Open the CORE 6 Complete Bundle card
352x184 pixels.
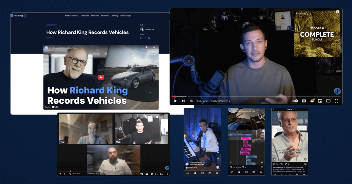point(317,34)
